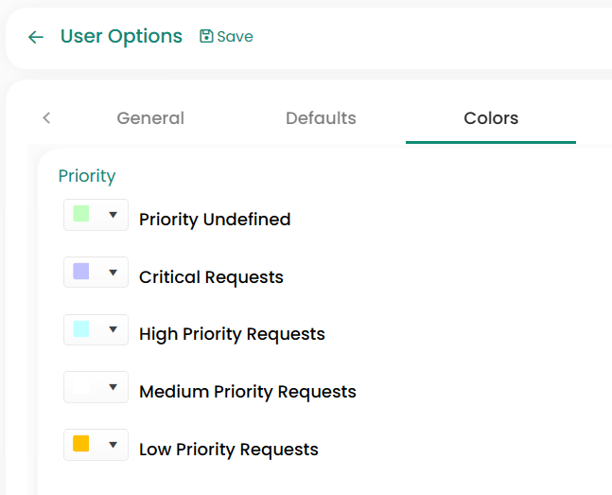The width and height of the screenshot is (612, 495).
Task: Open the Defaults tab
Action: coord(321,118)
